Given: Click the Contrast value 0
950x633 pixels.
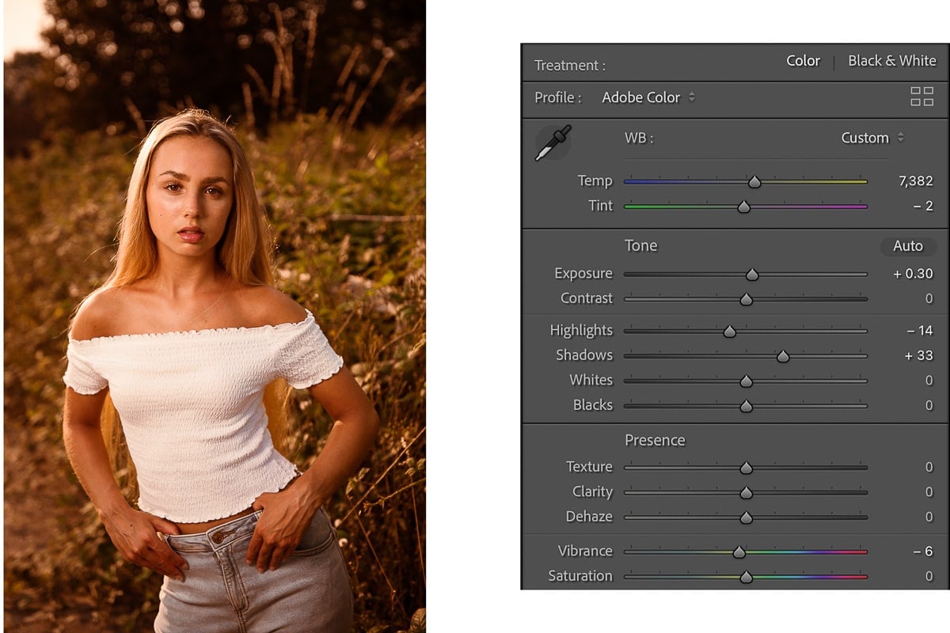Looking at the screenshot, I should click(929, 298).
